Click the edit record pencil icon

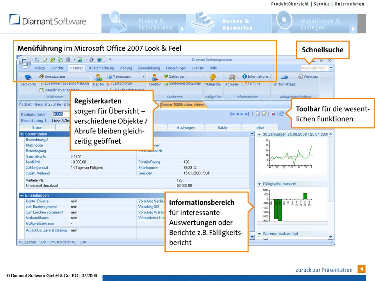264,114
